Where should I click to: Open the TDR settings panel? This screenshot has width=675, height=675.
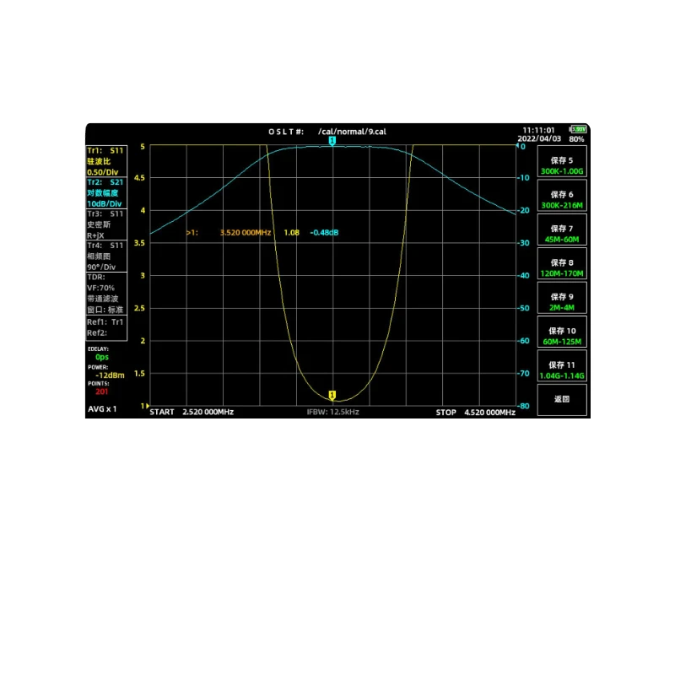[106, 294]
